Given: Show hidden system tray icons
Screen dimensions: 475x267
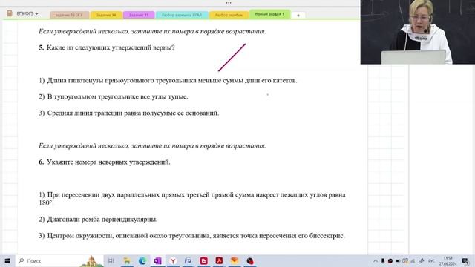Looking at the screenshot, I should tap(376, 261).
